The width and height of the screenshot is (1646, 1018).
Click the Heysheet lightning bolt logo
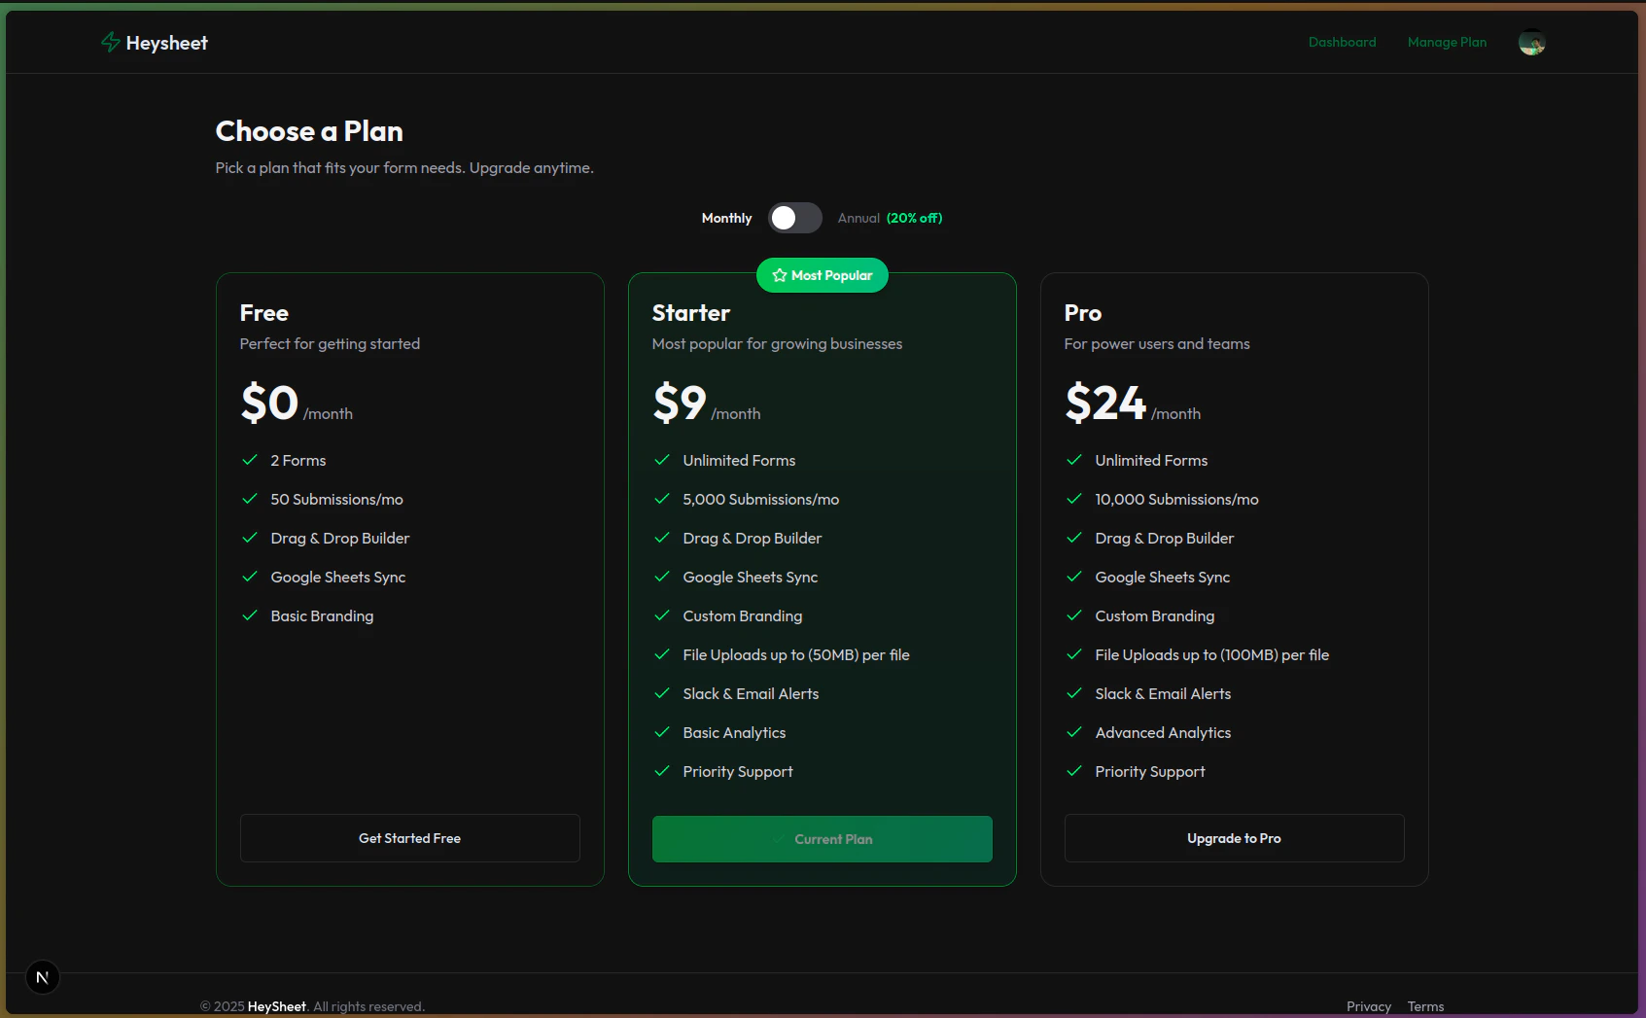[111, 42]
